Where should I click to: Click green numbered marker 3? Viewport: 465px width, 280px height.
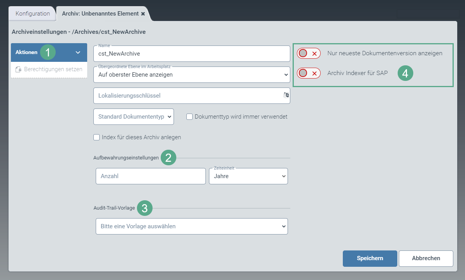145,208
